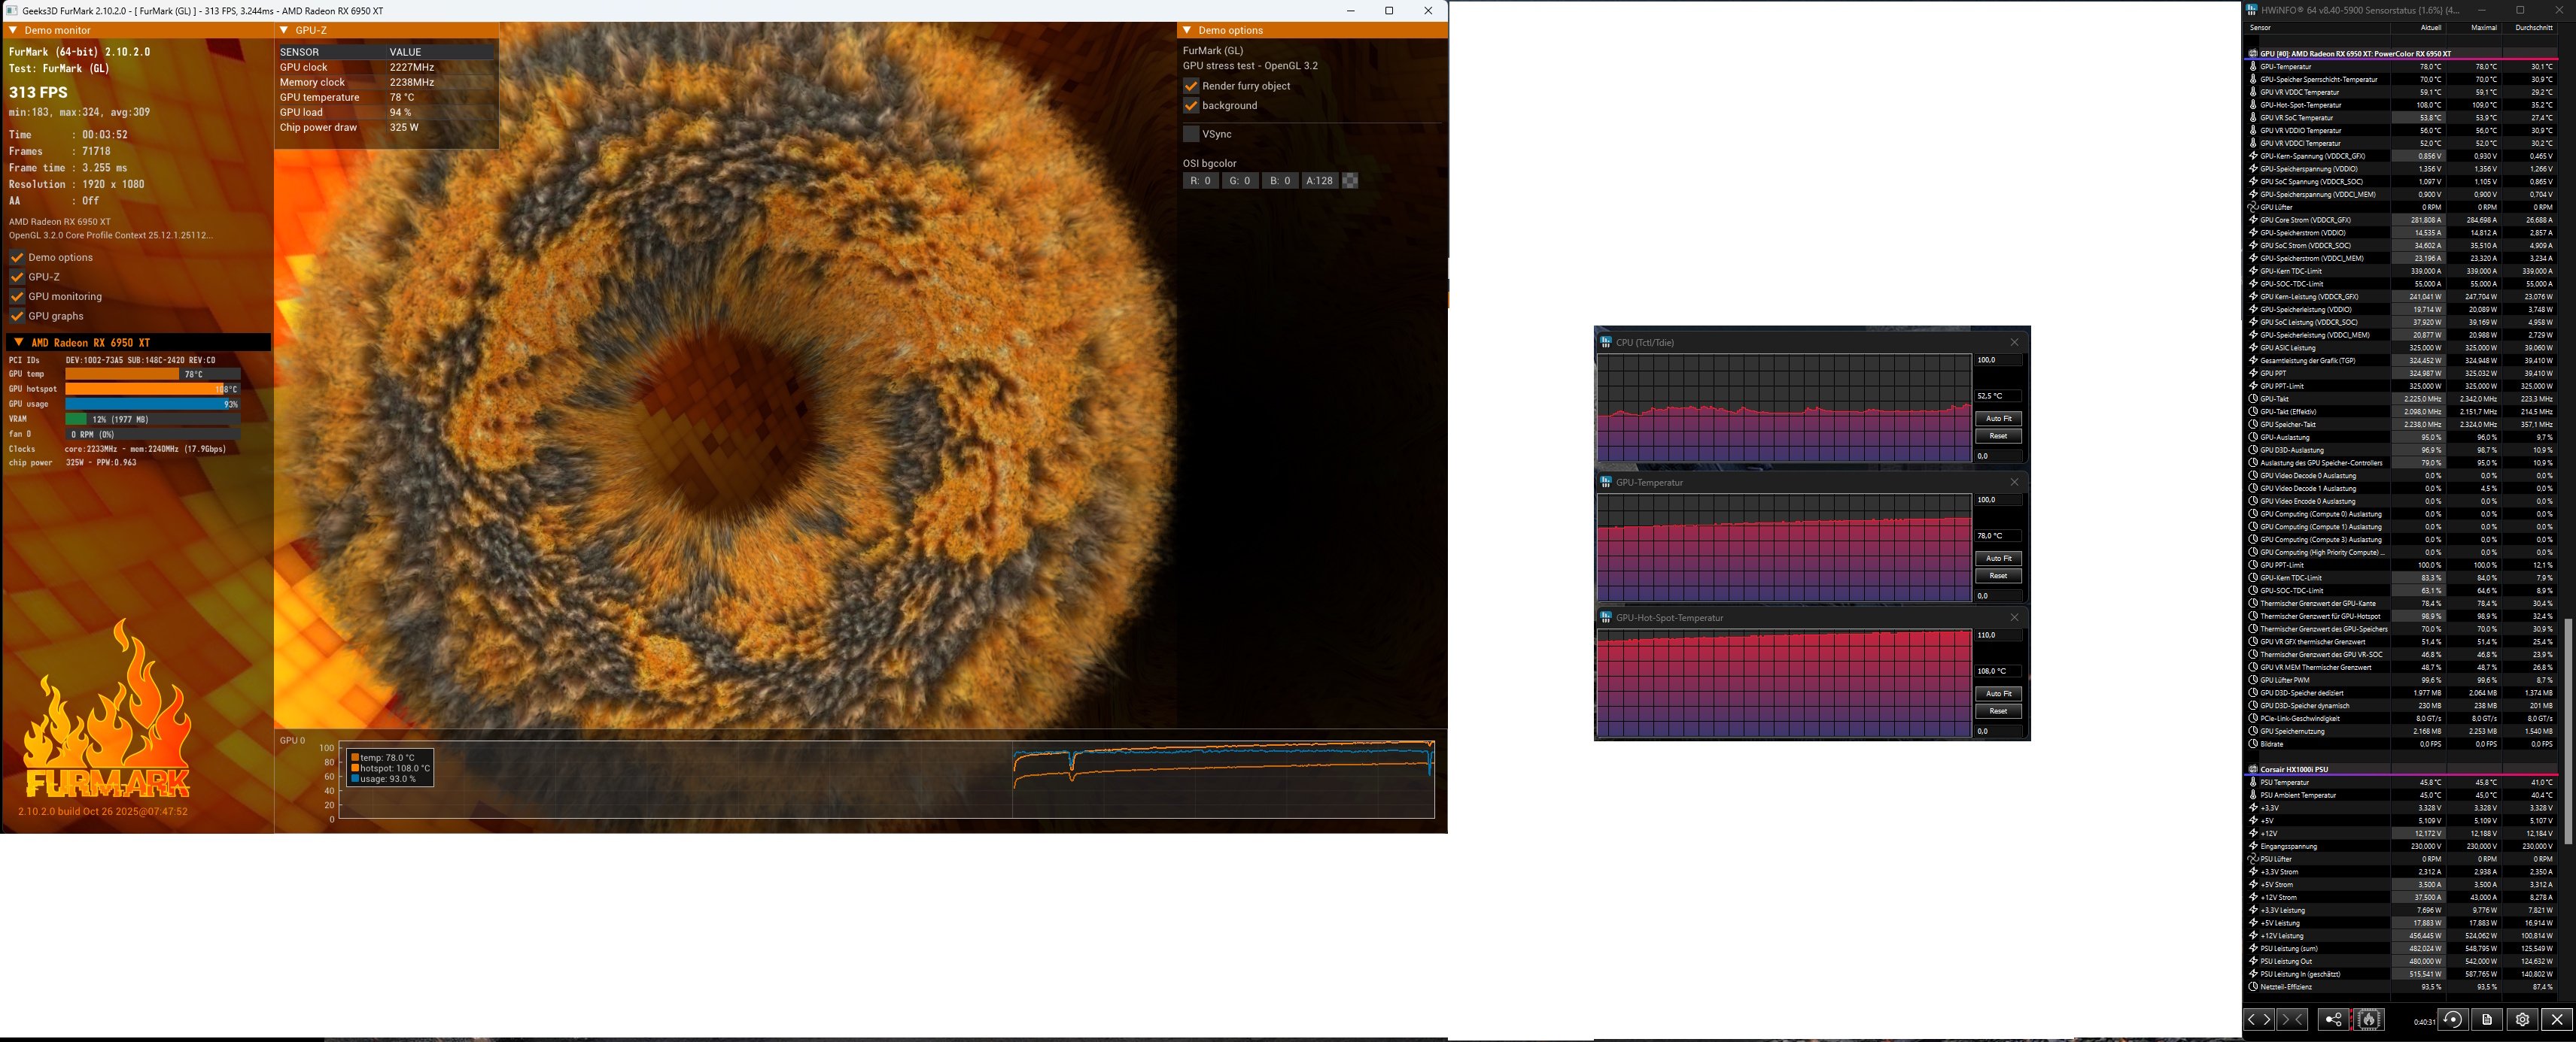
Task: Collapse the GPU-Z panel header
Action: [x=284, y=30]
